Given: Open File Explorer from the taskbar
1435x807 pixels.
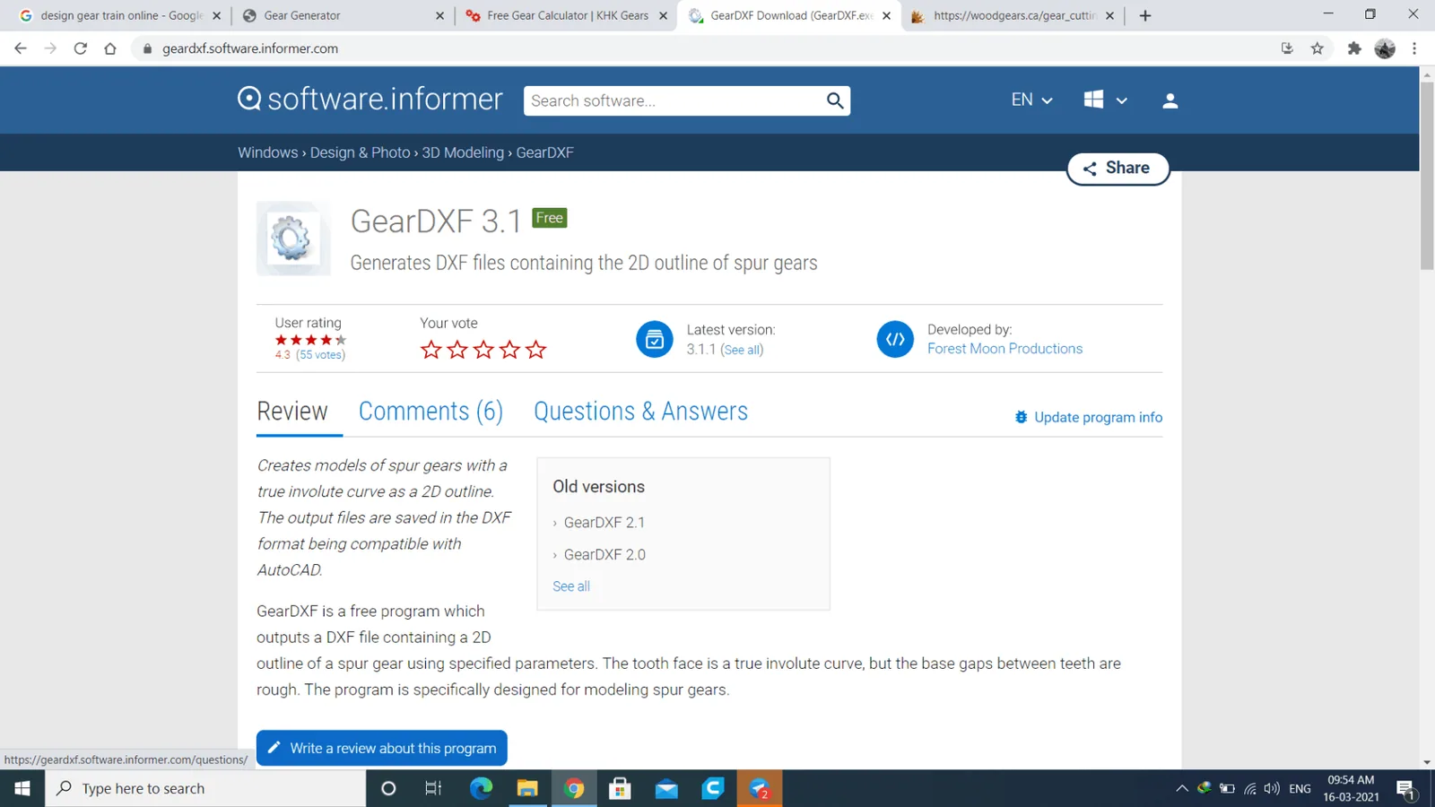Looking at the screenshot, I should tap(527, 788).
